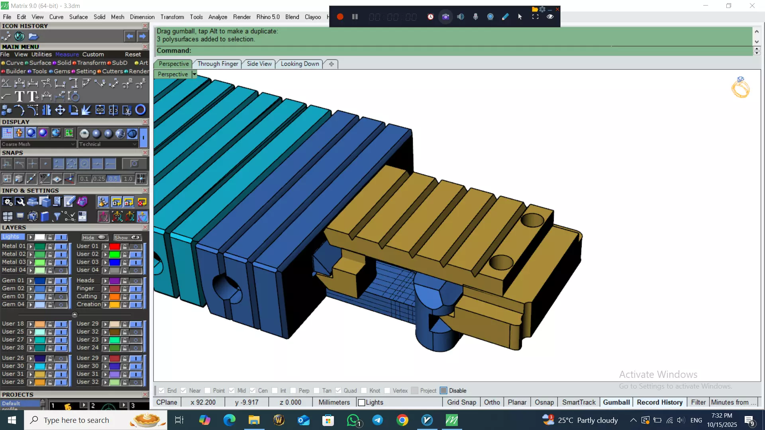Open the Analyze menu
765x430 pixels.
coord(218,17)
